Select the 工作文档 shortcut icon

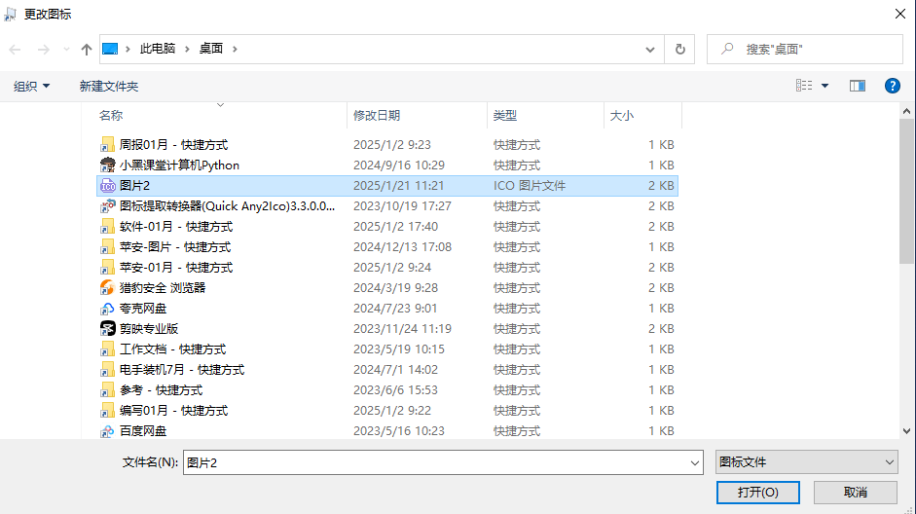(107, 349)
